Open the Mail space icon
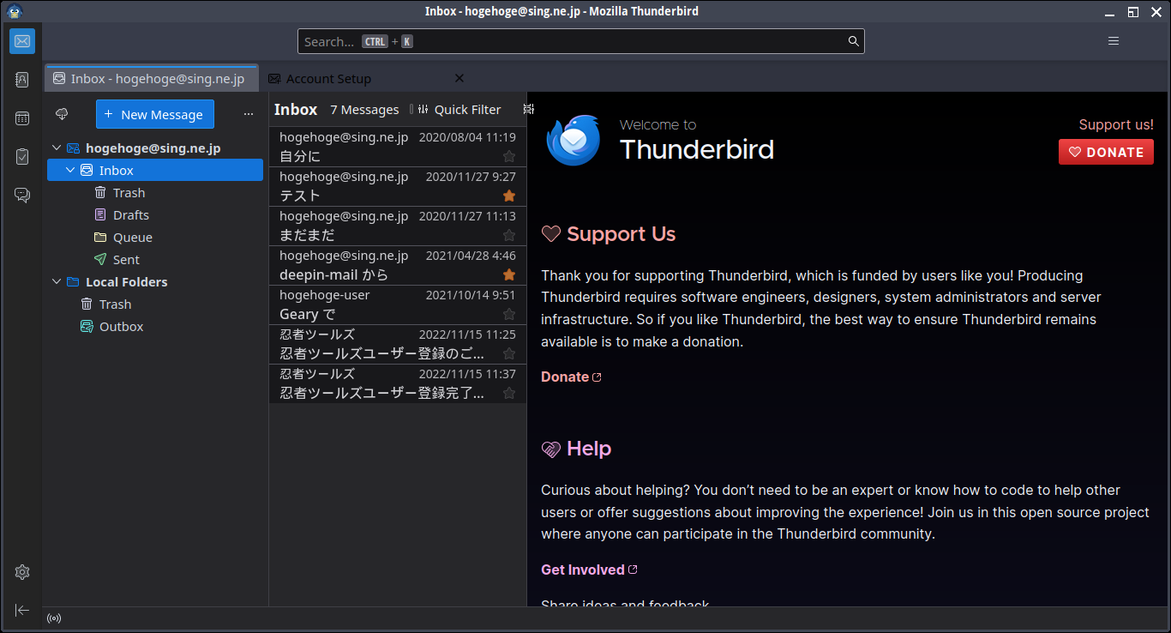The height and width of the screenshot is (633, 1171). pyautogui.click(x=22, y=41)
